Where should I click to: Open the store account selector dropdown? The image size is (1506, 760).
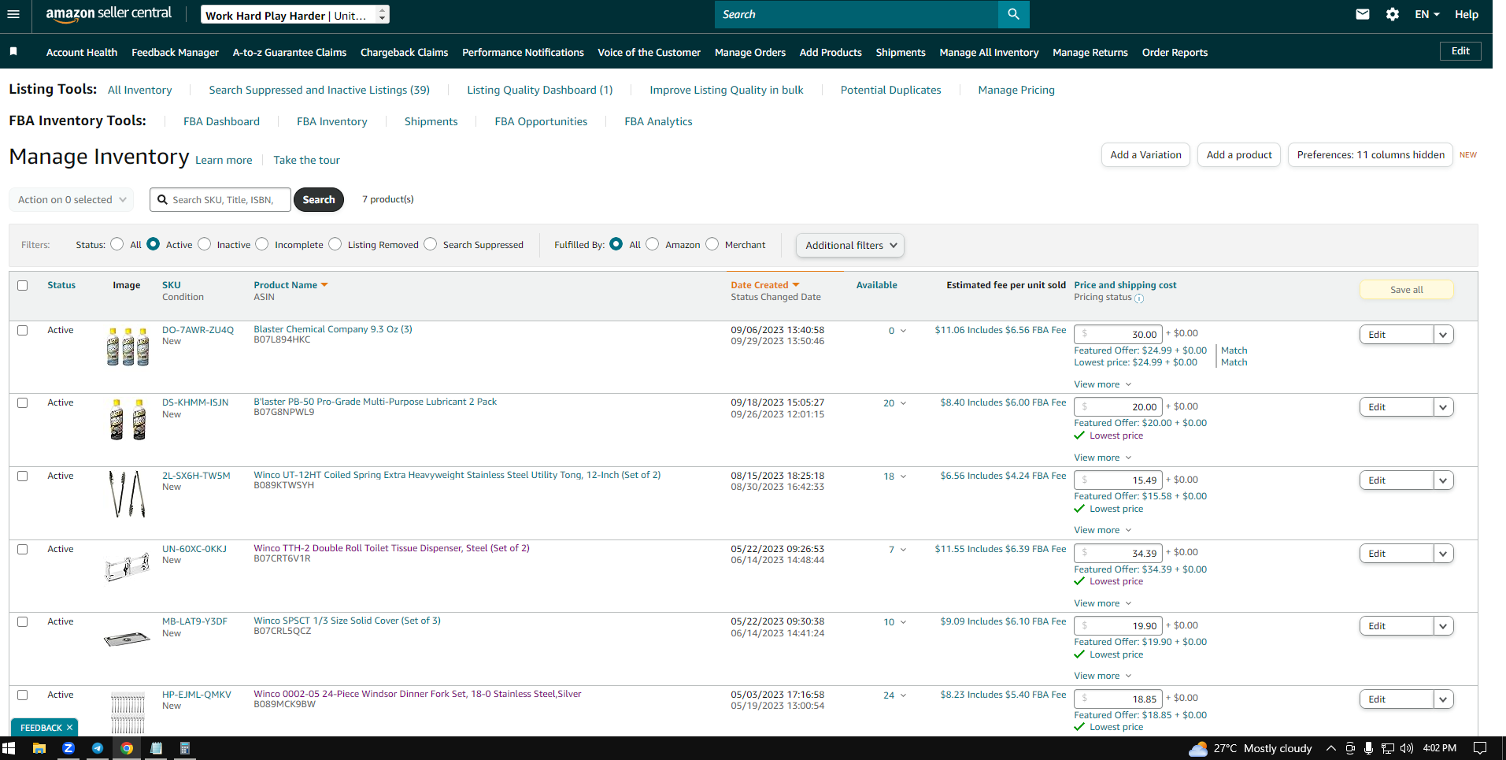295,15
